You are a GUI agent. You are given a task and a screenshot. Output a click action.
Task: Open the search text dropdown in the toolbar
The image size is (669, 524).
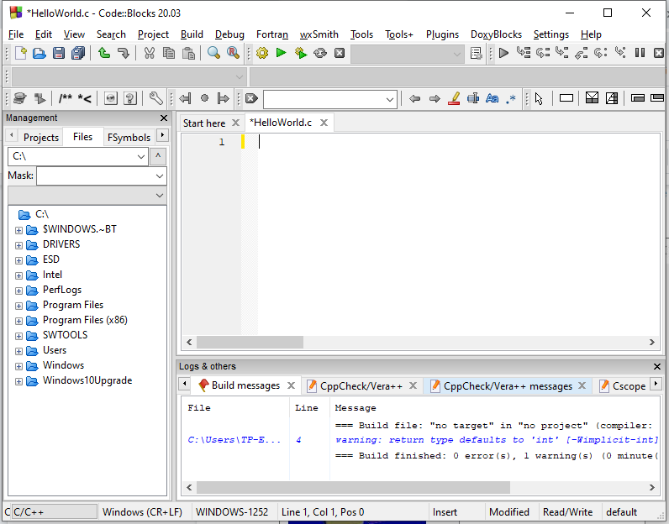click(389, 99)
